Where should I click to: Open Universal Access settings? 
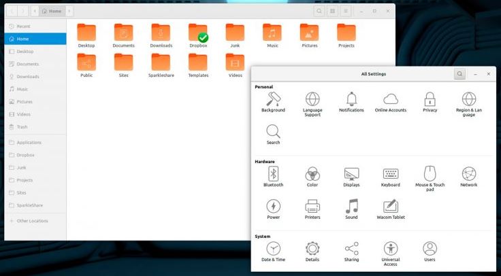(391, 249)
